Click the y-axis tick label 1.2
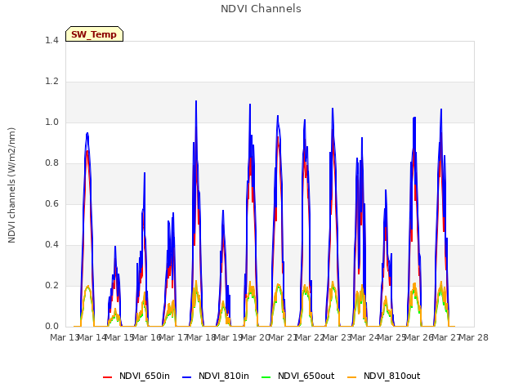The height and width of the screenshot is (392, 523). pos(51,82)
